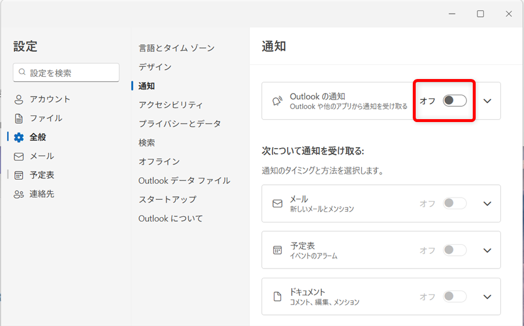Click the Mail envelope icon in sidebar
This screenshot has width=524, height=326.
[19, 156]
